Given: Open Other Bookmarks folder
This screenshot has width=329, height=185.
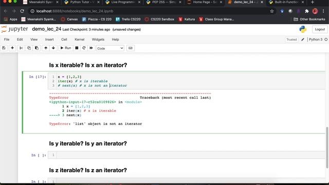Looking at the screenshot, I should click(x=309, y=20).
